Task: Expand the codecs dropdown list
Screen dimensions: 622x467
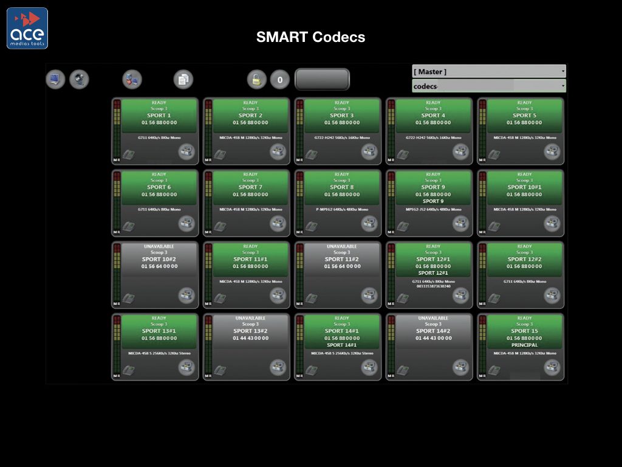Action: 488,86
